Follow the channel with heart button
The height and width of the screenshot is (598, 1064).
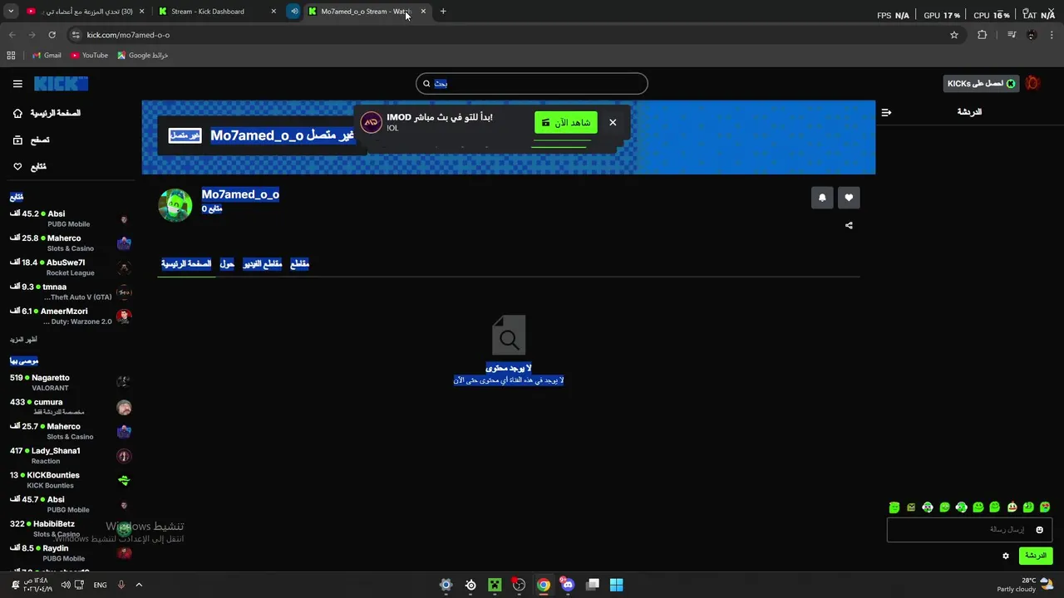point(849,198)
